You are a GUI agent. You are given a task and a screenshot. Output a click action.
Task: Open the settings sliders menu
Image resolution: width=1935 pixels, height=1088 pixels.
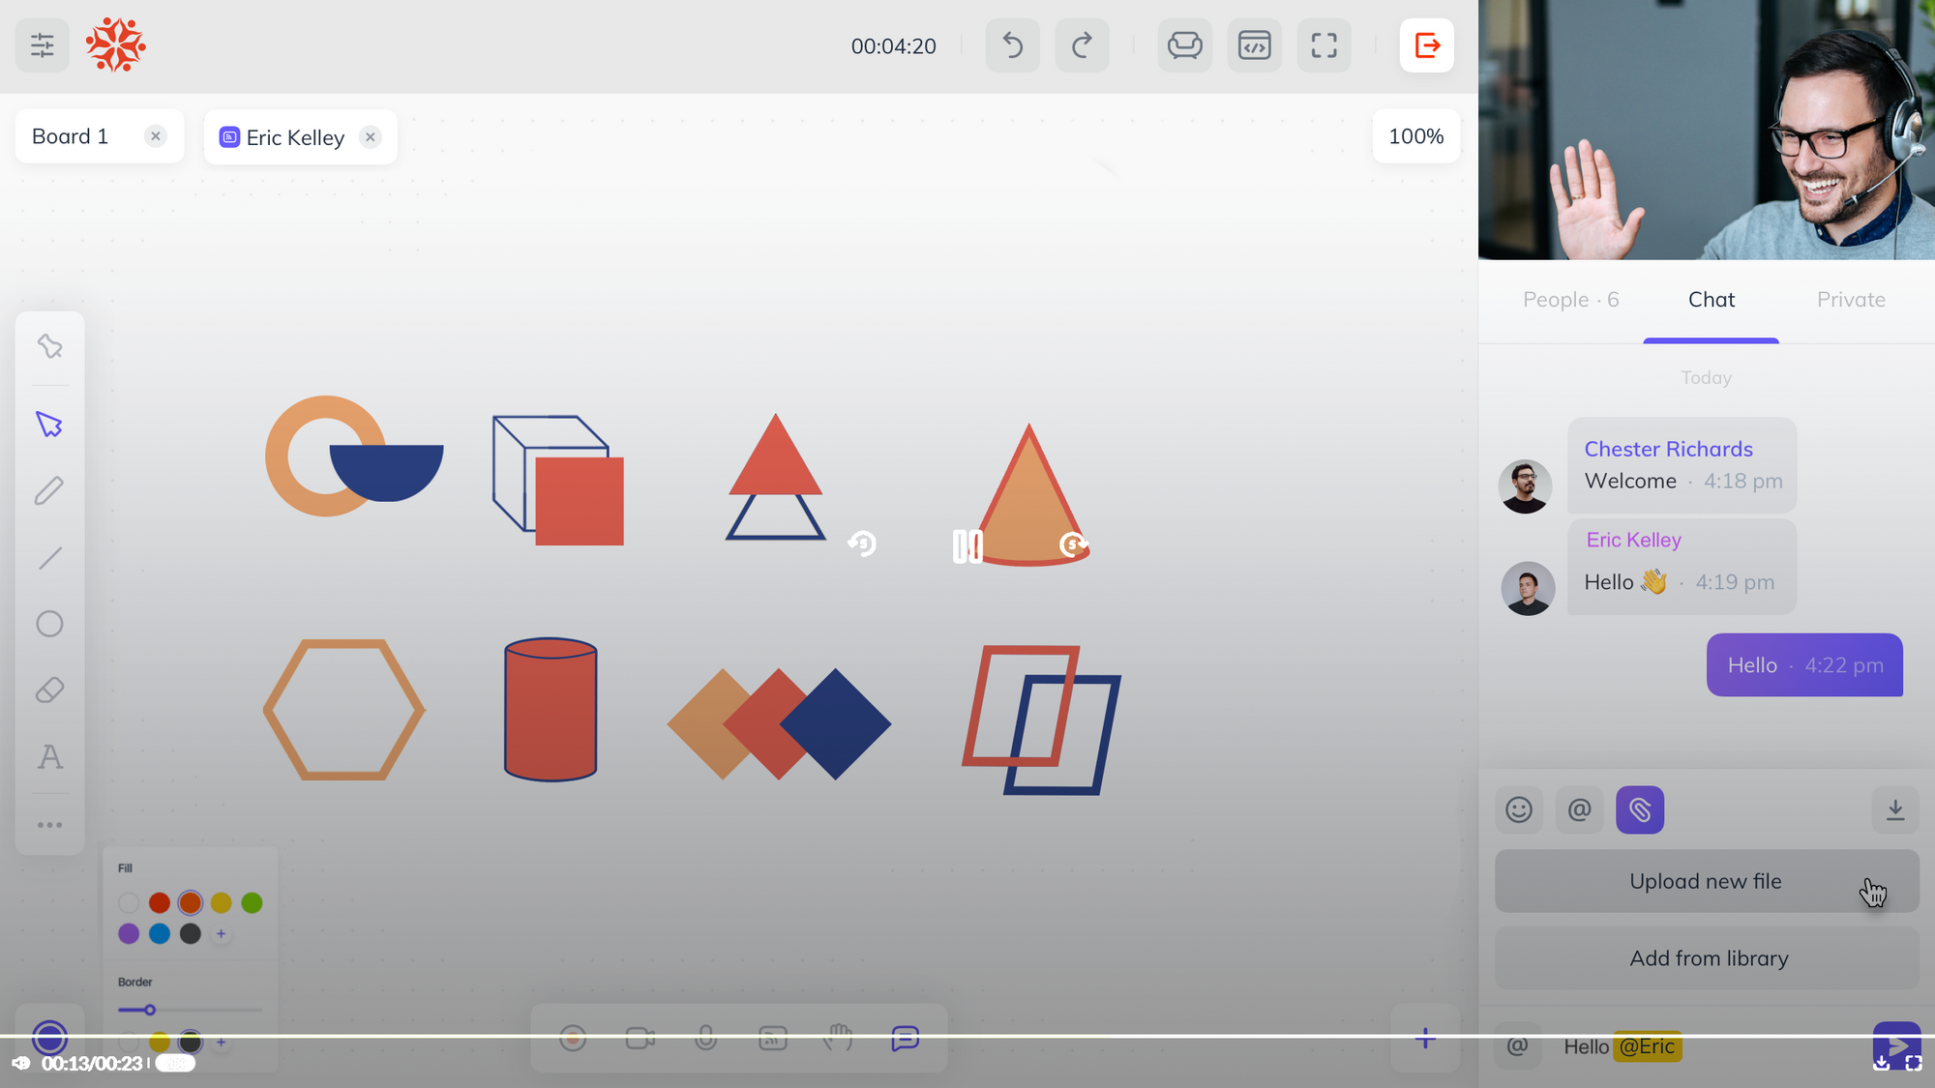point(42,45)
